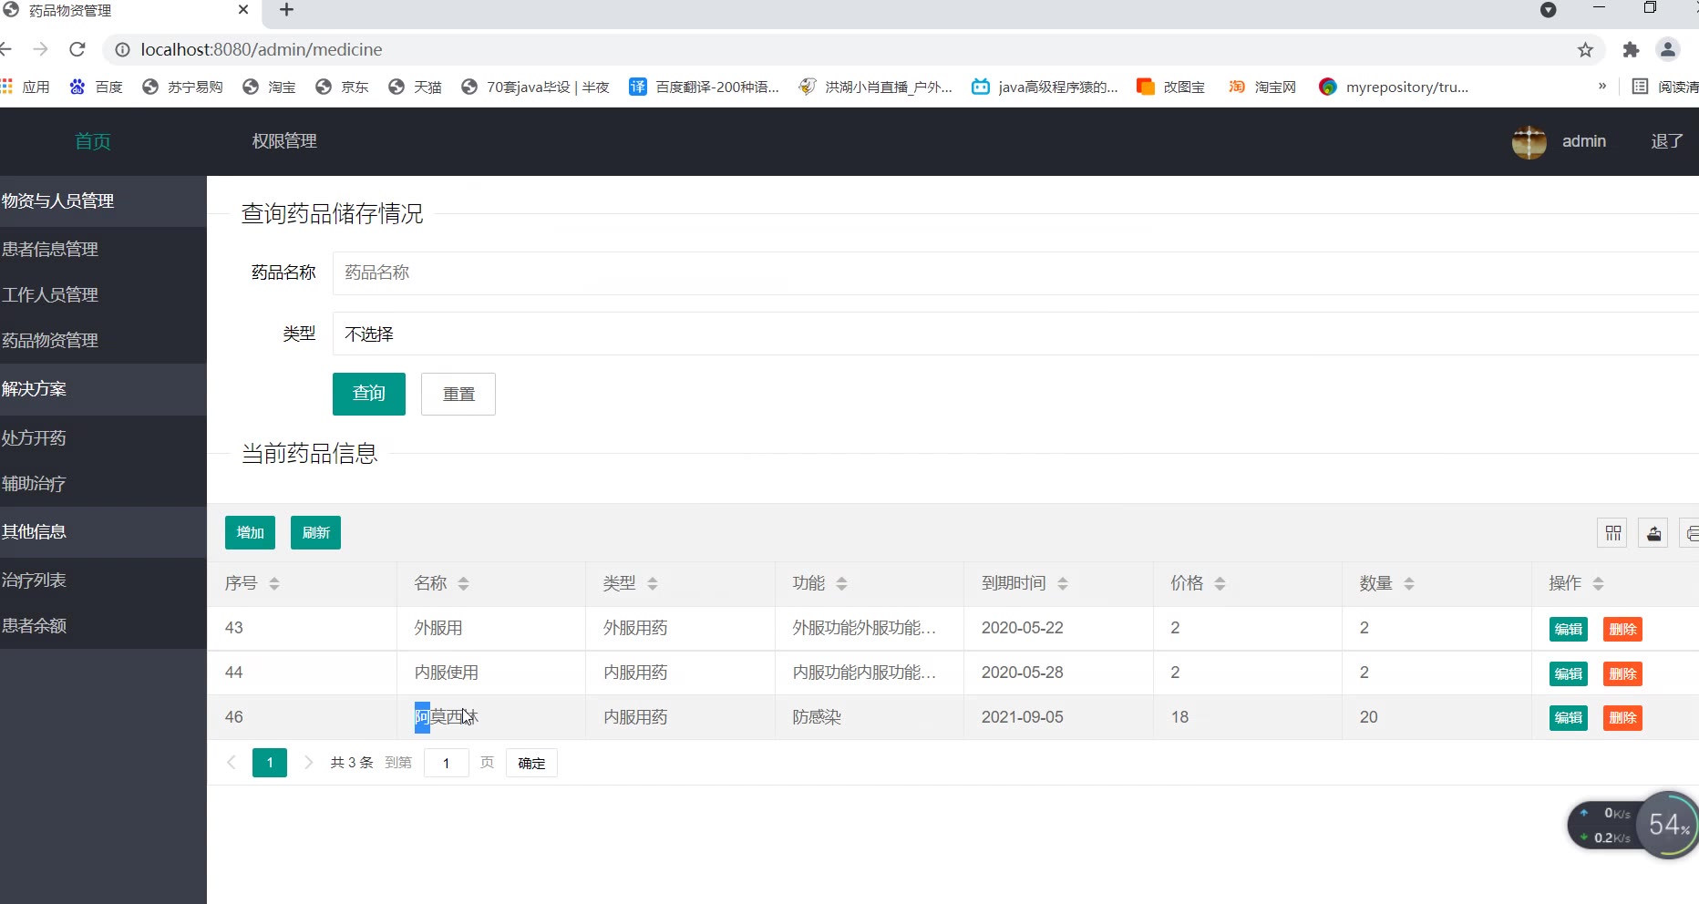Open browser extensions puzzle icon
1699x904 pixels.
(1631, 50)
